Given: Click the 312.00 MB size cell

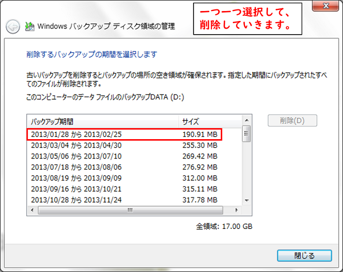Looking at the screenshot, I should (x=200, y=178).
